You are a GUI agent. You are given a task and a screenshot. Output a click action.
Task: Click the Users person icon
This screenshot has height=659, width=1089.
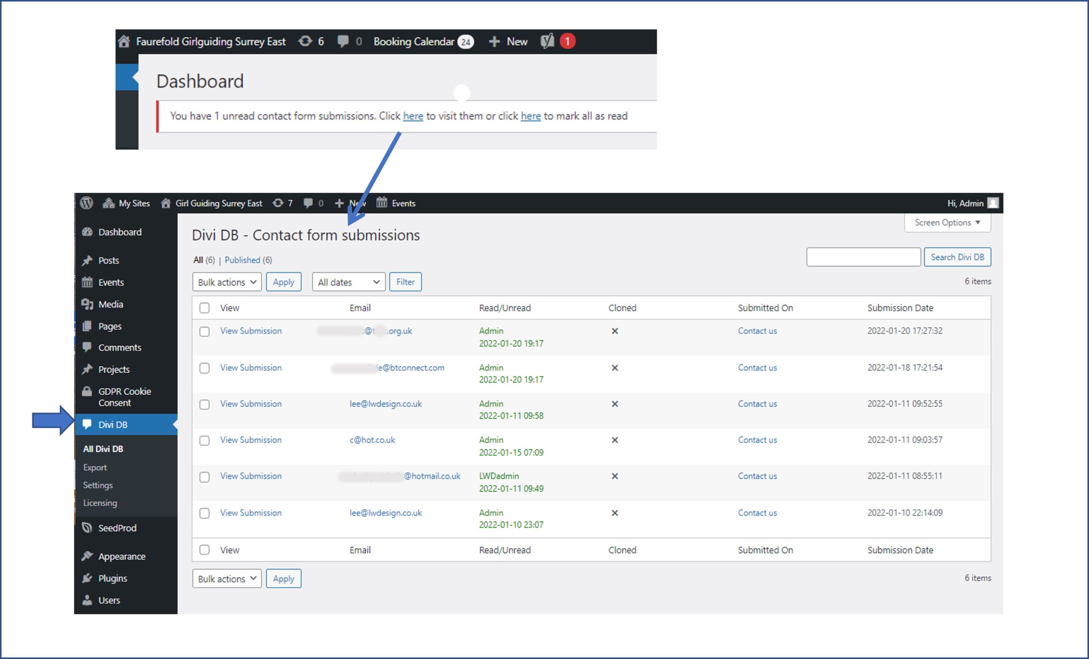tap(87, 600)
